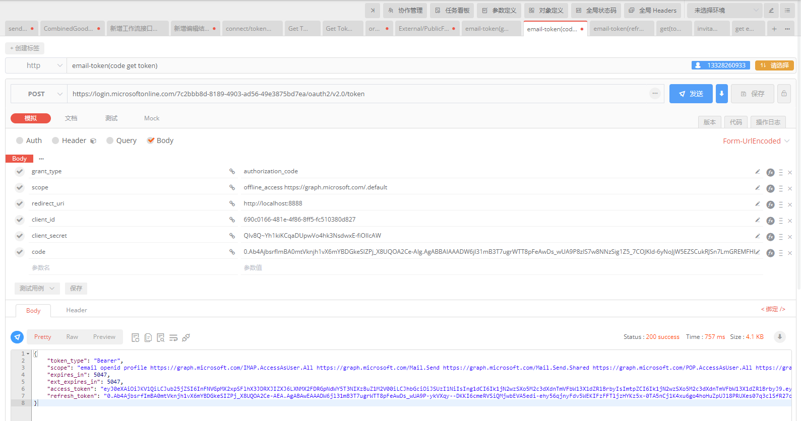Edit the scope value with pencil icon
This screenshot has height=421, width=801.
click(x=758, y=188)
